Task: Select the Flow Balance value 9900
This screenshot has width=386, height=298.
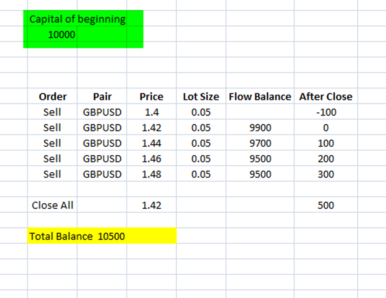Action: coord(260,128)
